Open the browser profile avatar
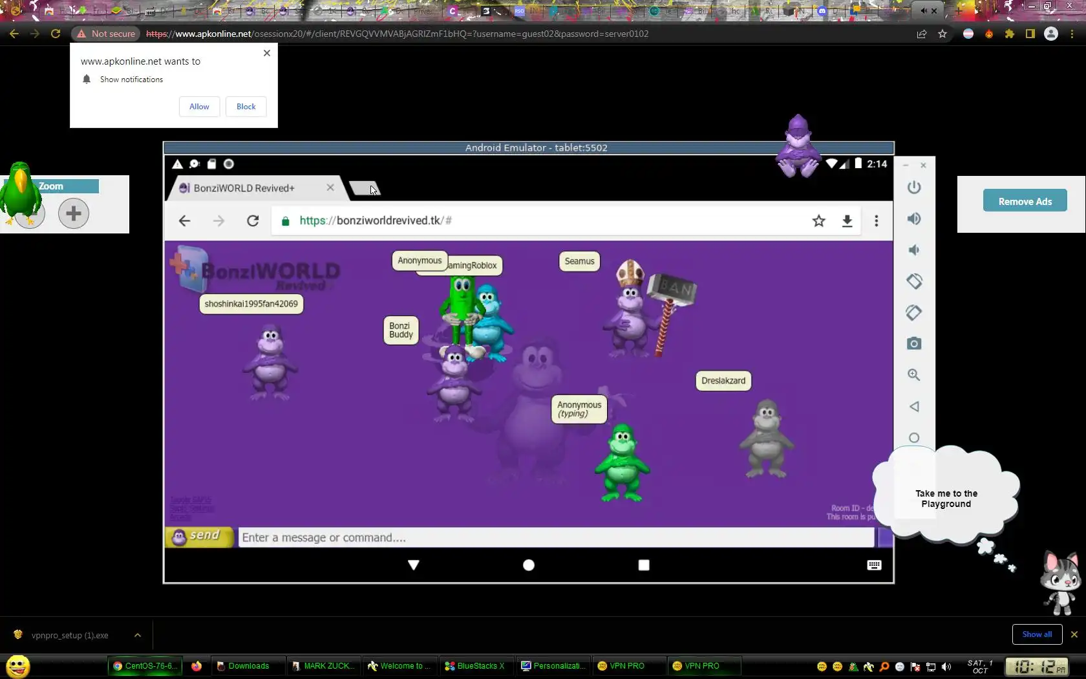 [x=1051, y=34]
